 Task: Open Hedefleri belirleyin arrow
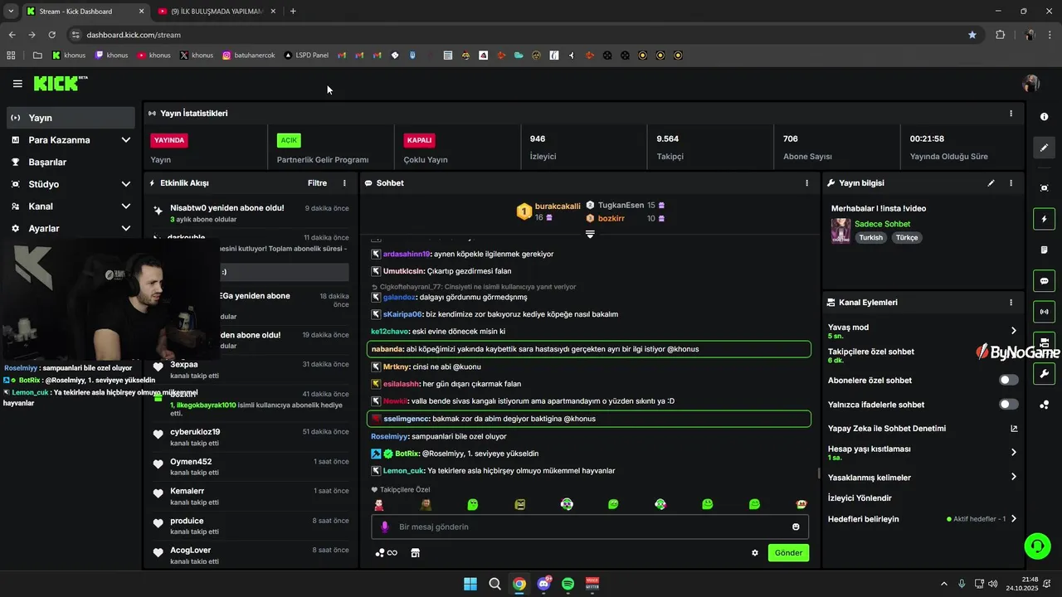pos(1014,519)
